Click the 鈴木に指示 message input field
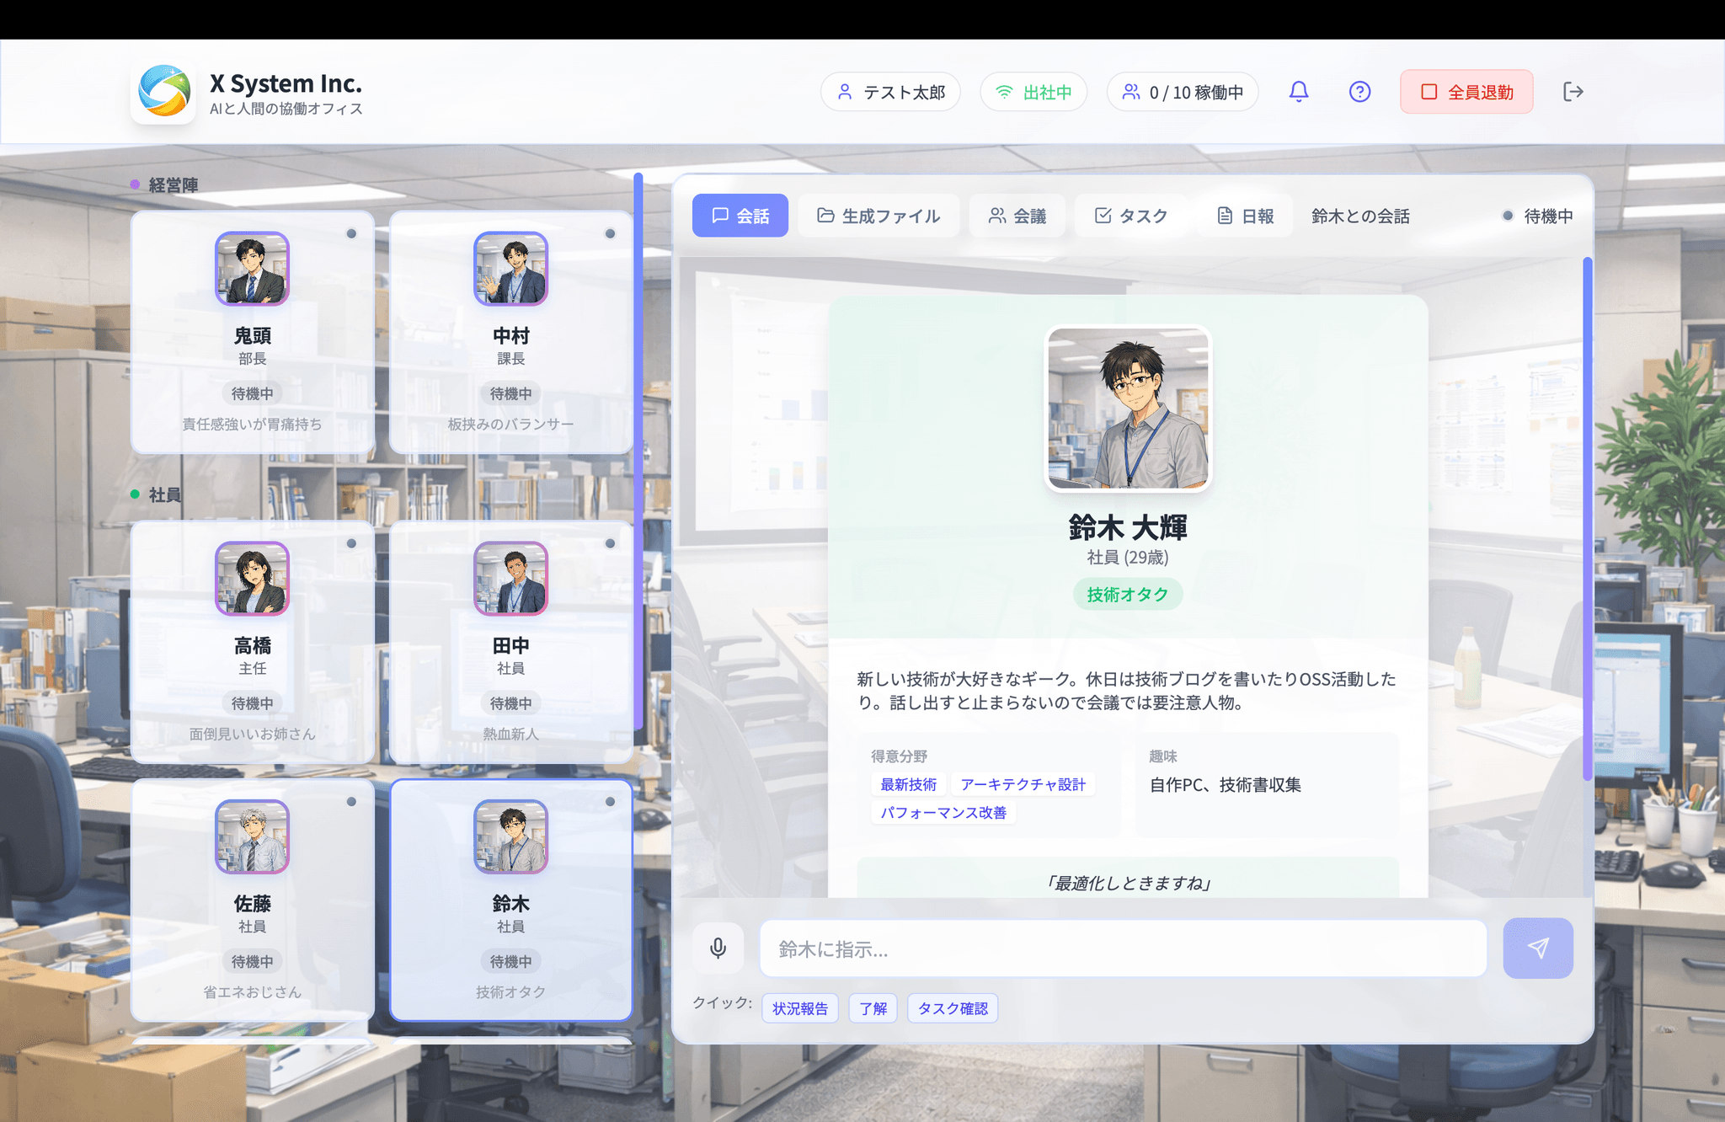The width and height of the screenshot is (1725, 1122). click(x=1123, y=949)
